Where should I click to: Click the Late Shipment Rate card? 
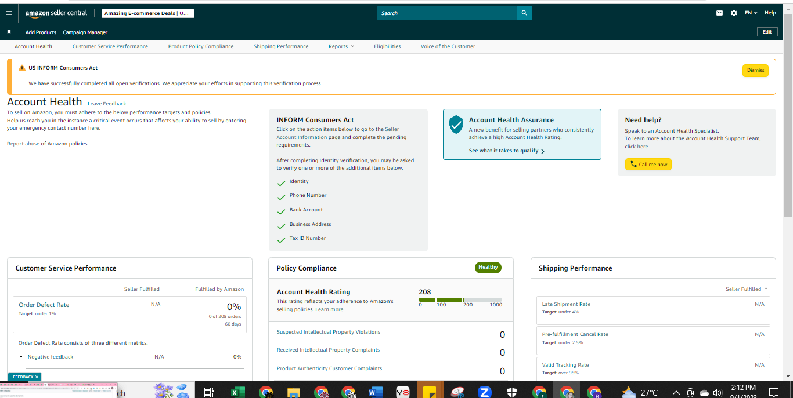653,310
